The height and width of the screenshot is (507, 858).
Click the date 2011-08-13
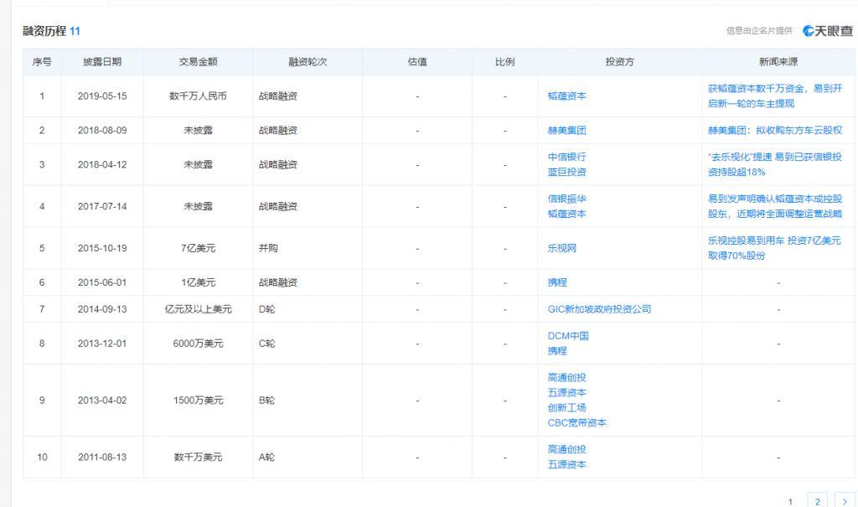[x=102, y=457]
